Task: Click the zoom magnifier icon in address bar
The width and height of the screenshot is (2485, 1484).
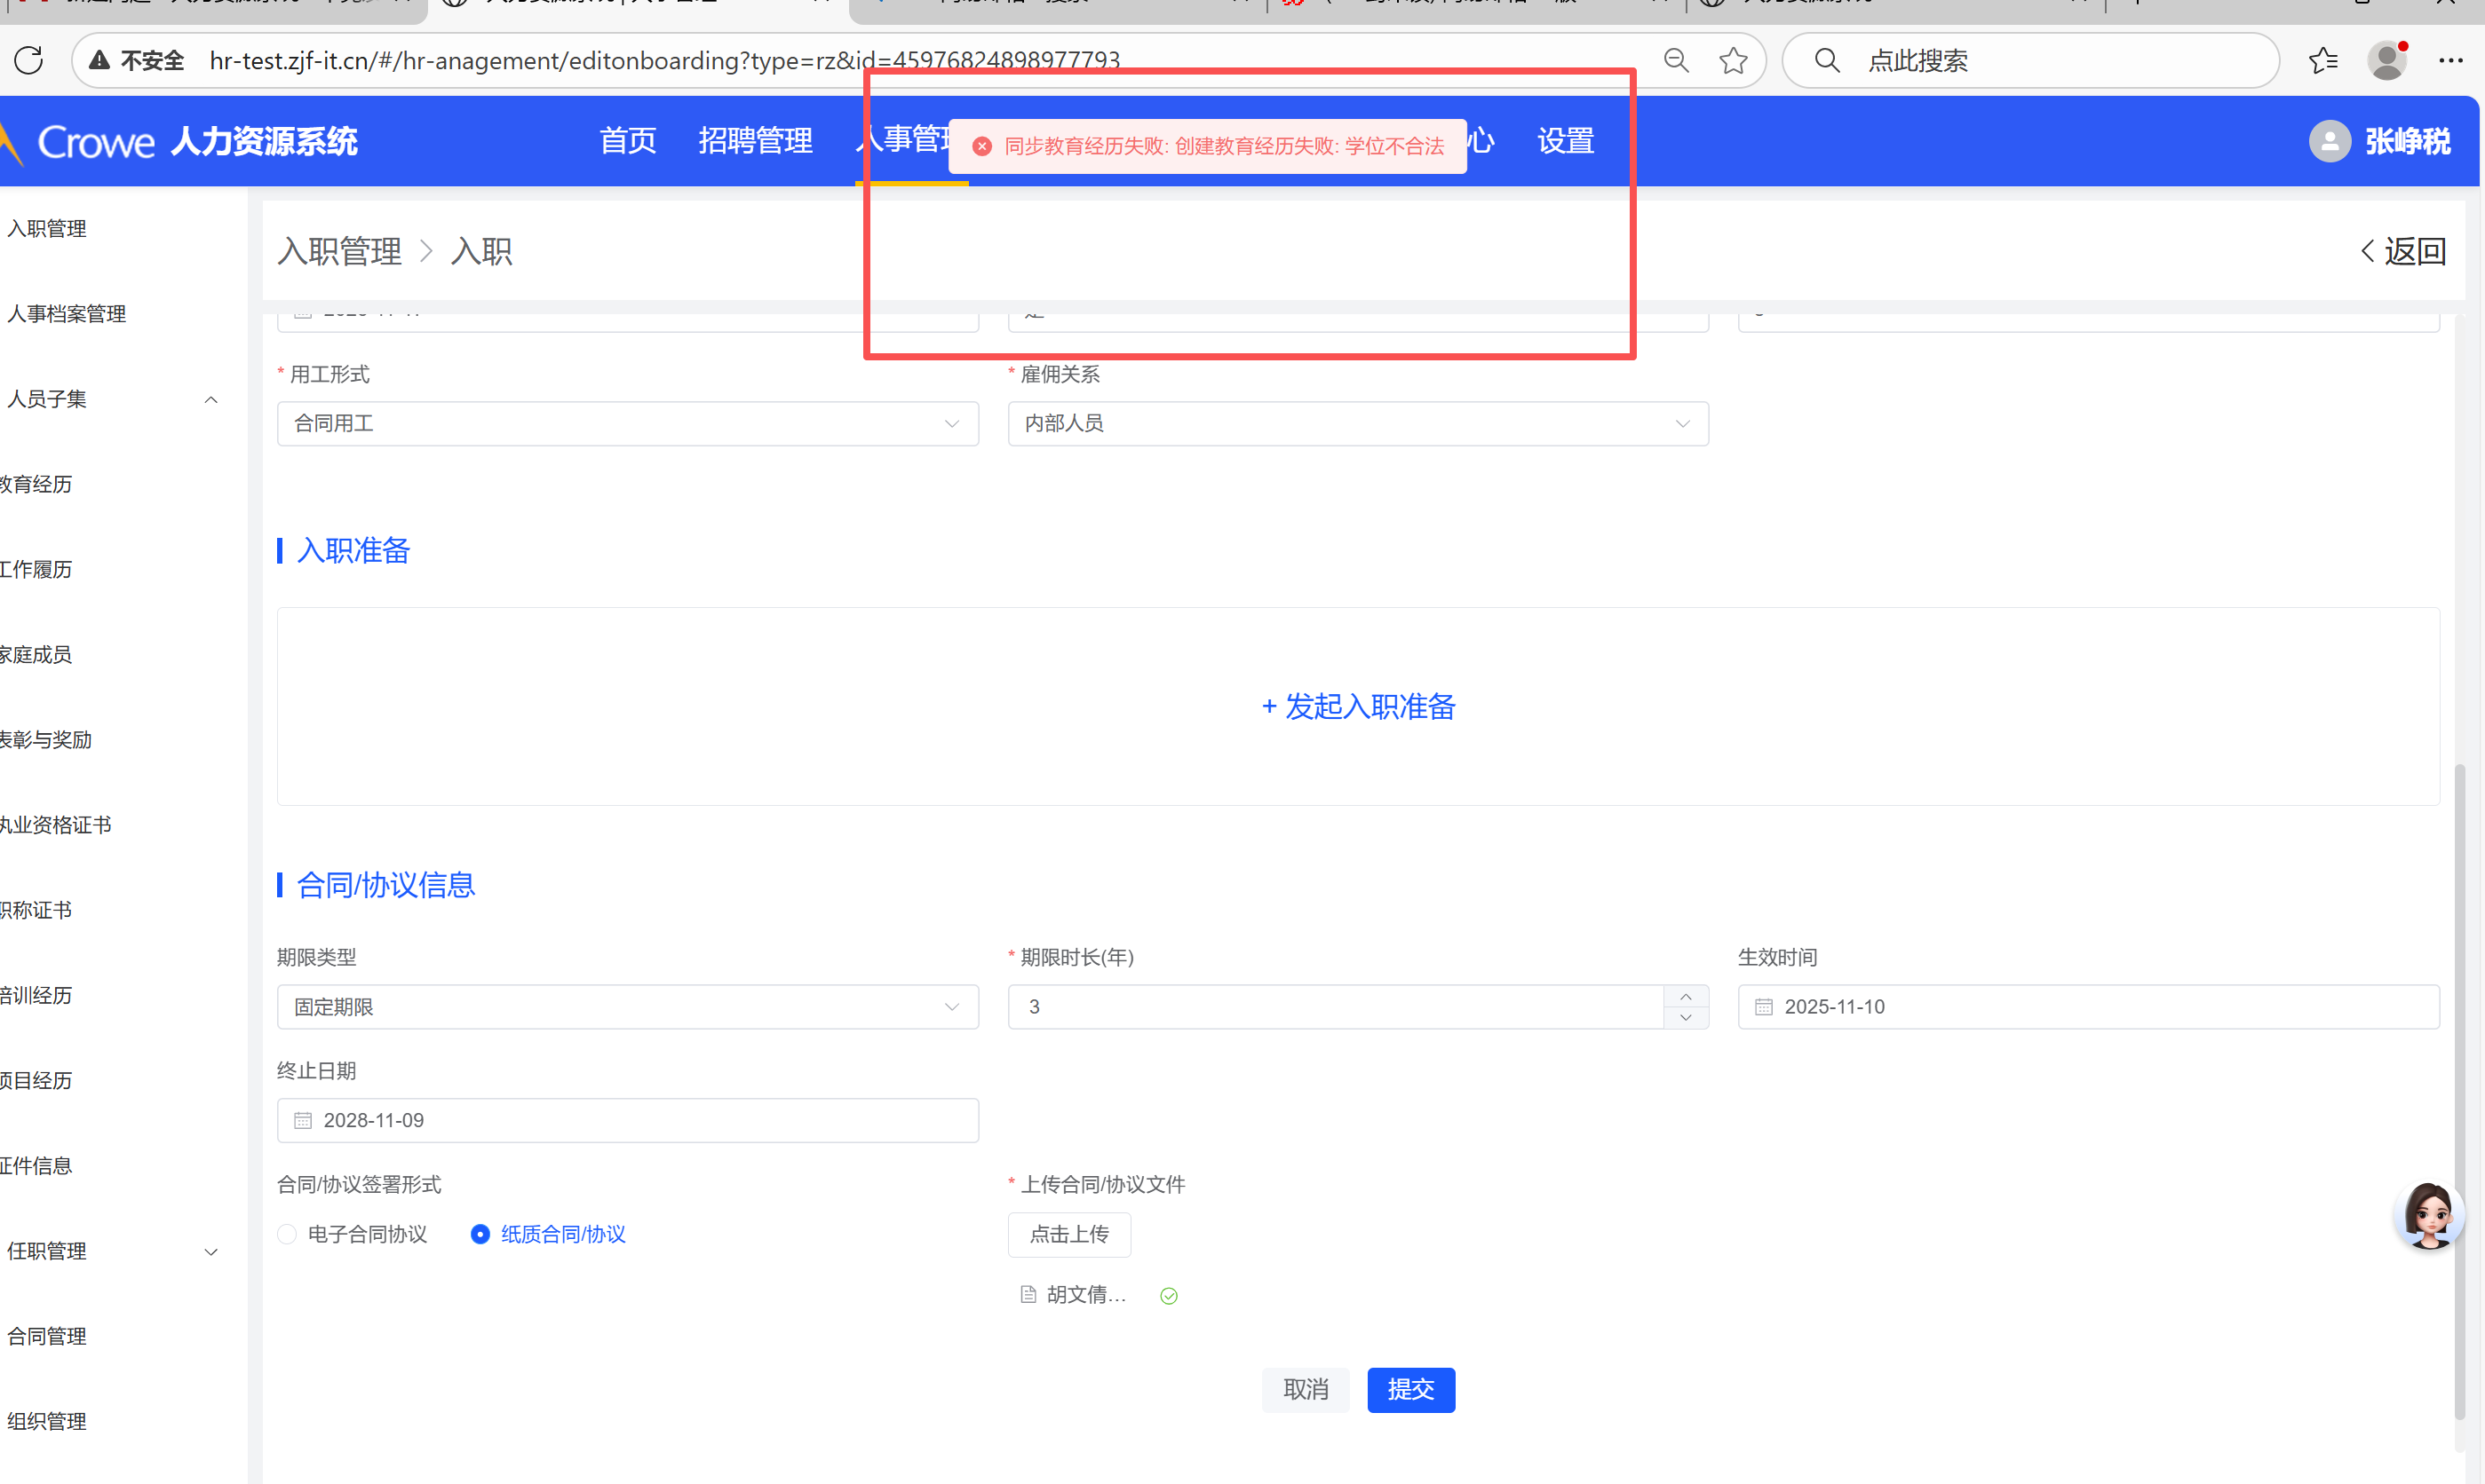Action: point(1677,60)
